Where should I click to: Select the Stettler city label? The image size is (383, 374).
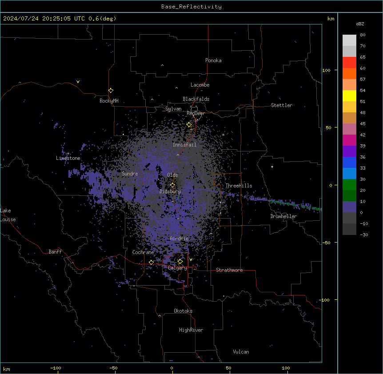[282, 105]
